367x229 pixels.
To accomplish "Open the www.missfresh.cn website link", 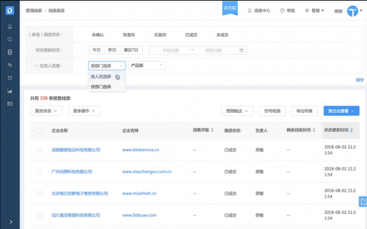I will point(139,193).
